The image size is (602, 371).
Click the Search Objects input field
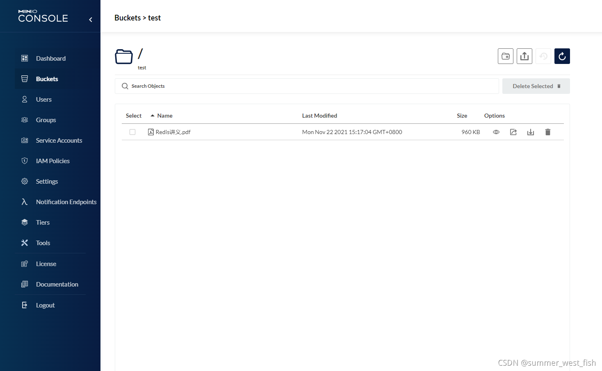pos(287,86)
